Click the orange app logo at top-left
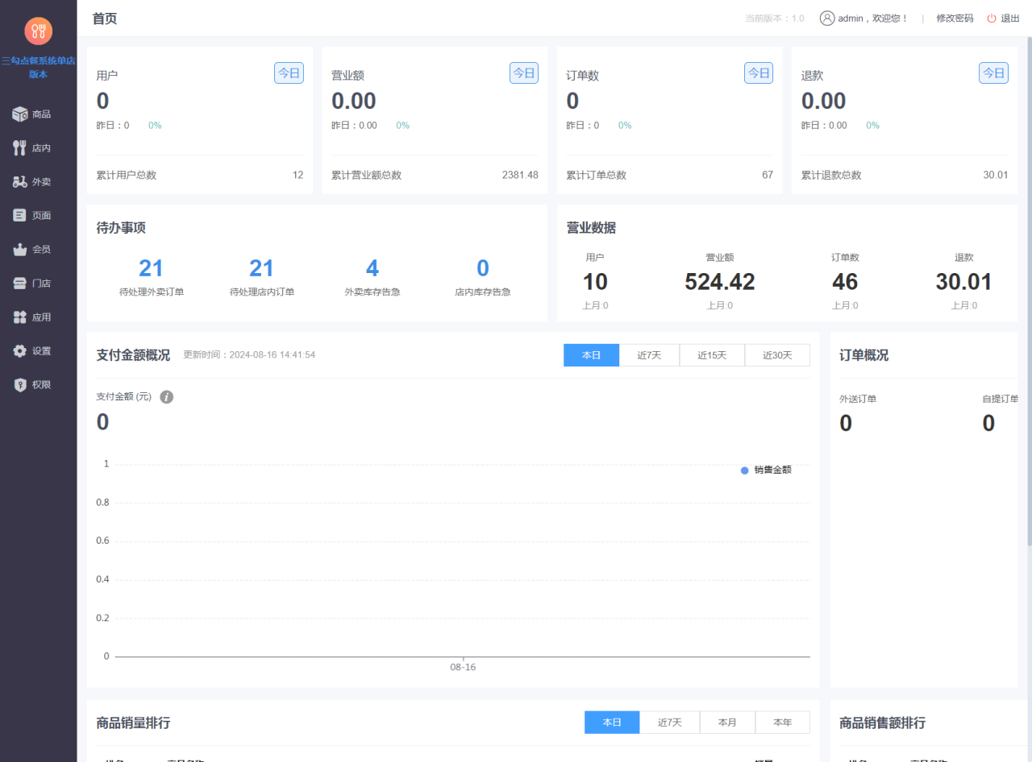The width and height of the screenshot is (1032, 762). (38, 31)
